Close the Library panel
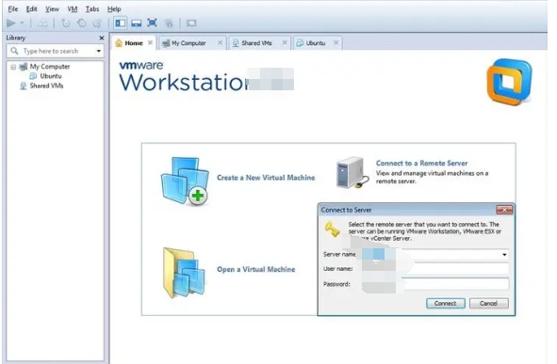Image resolution: width=557 pixels, height=364 pixels. (102, 38)
